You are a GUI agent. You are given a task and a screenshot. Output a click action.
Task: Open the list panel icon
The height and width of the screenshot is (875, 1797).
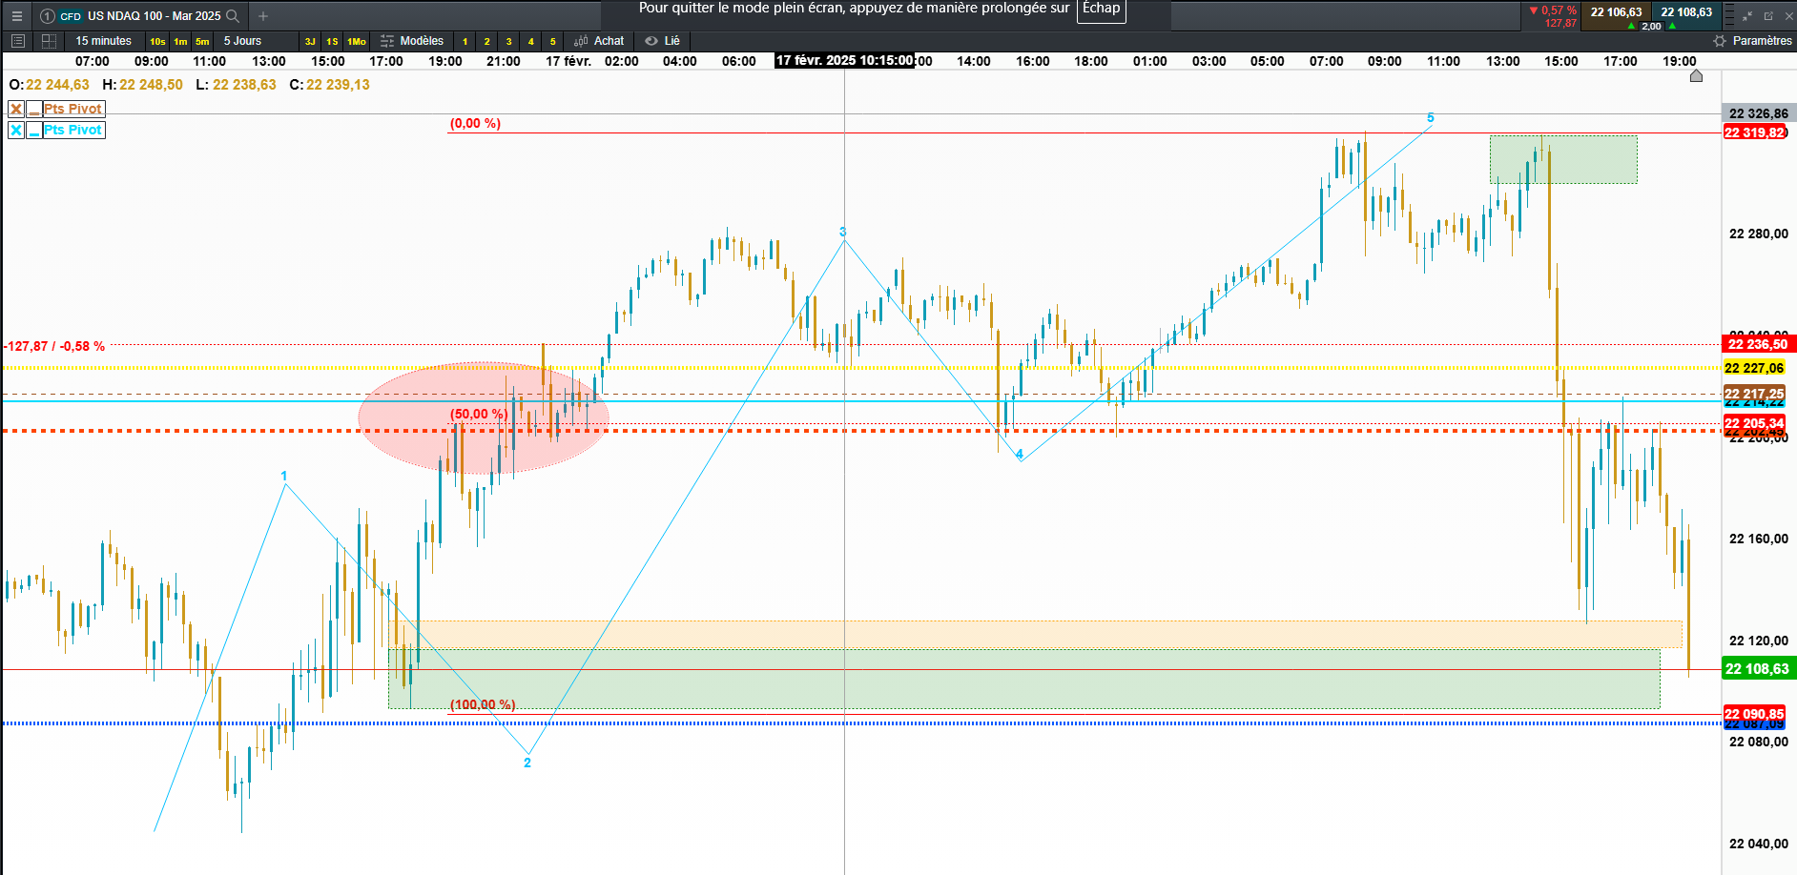point(17,41)
